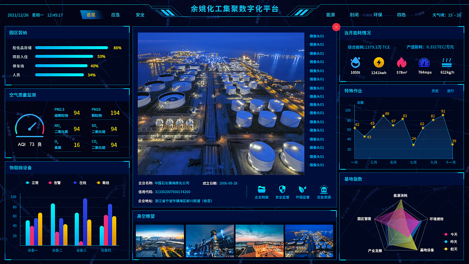Select the gas flame icon
The width and height of the screenshot is (469, 264).
point(402,63)
